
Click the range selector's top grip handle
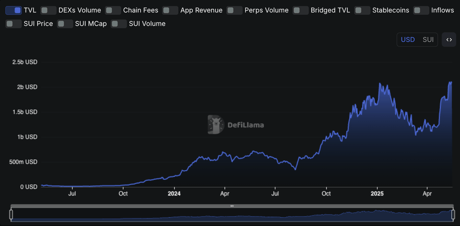tap(232, 206)
